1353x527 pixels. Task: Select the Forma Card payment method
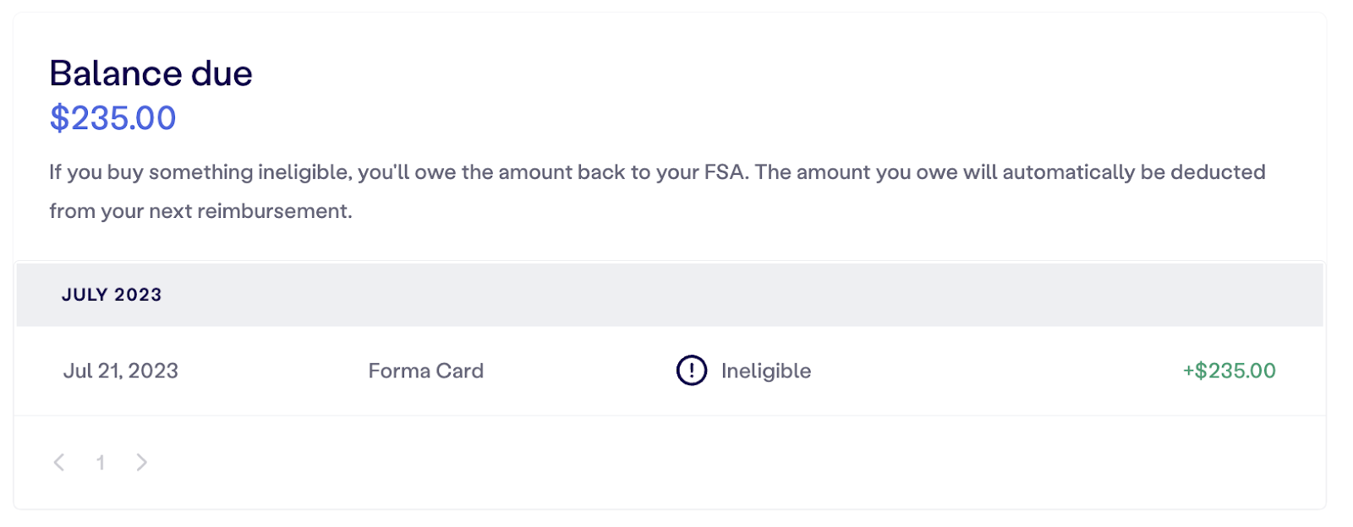click(425, 371)
